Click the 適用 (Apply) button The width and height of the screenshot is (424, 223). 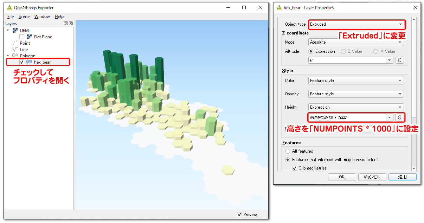tap(402, 177)
